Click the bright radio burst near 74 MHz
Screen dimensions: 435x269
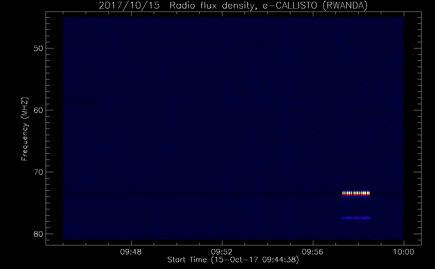(356, 194)
